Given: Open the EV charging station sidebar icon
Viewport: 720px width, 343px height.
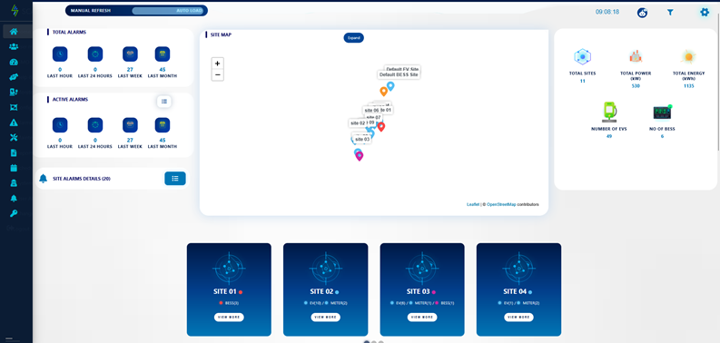Looking at the screenshot, I should click(x=14, y=92).
